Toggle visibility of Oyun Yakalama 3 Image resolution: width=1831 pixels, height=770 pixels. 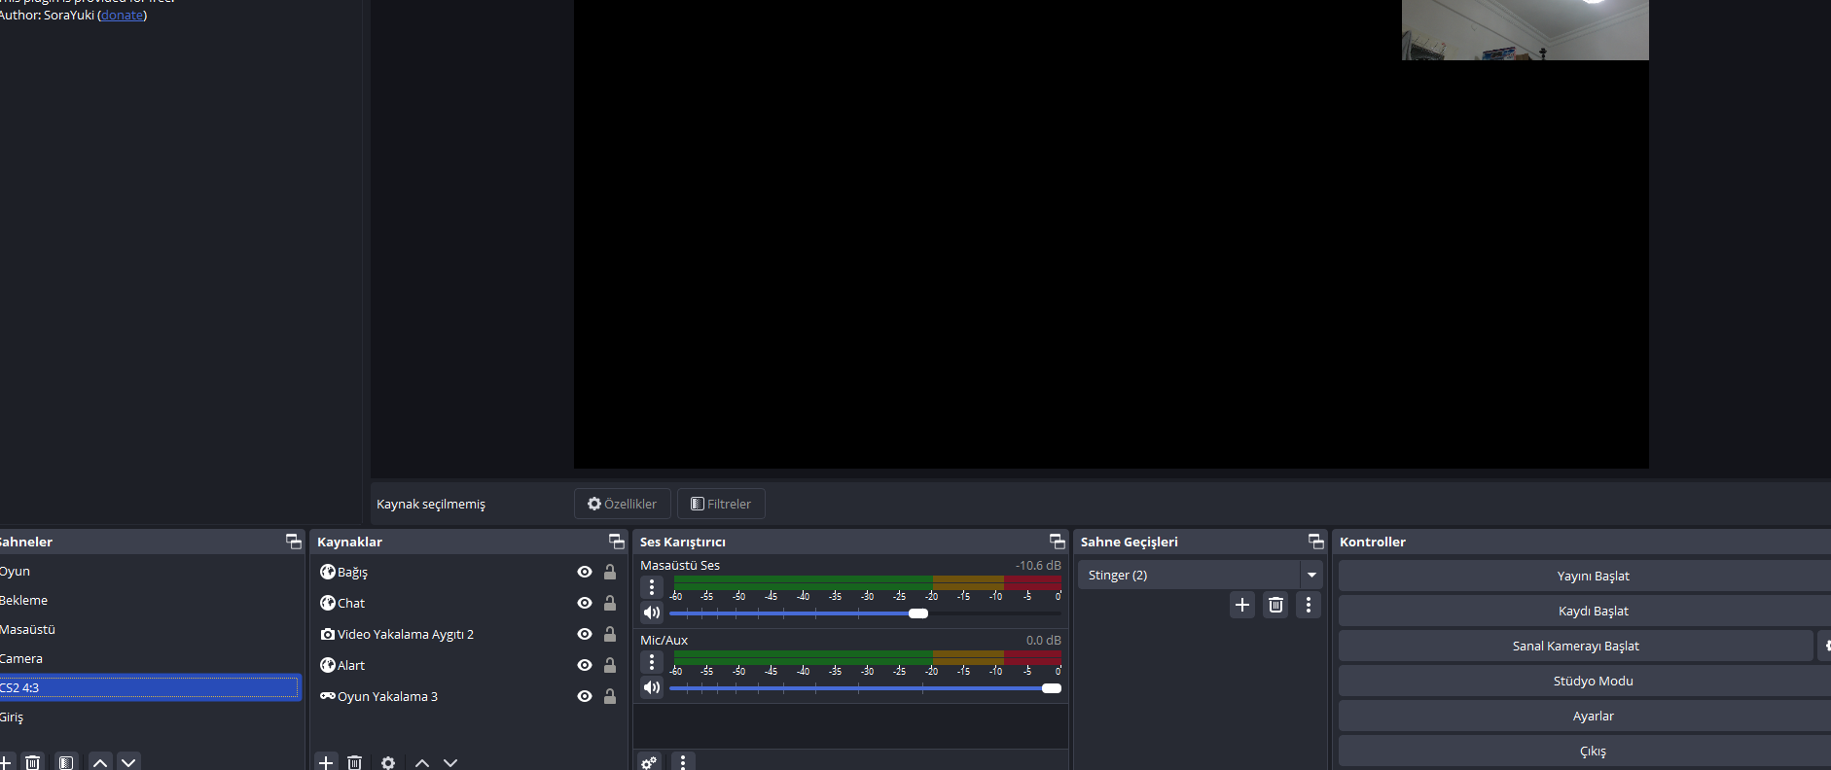click(585, 696)
